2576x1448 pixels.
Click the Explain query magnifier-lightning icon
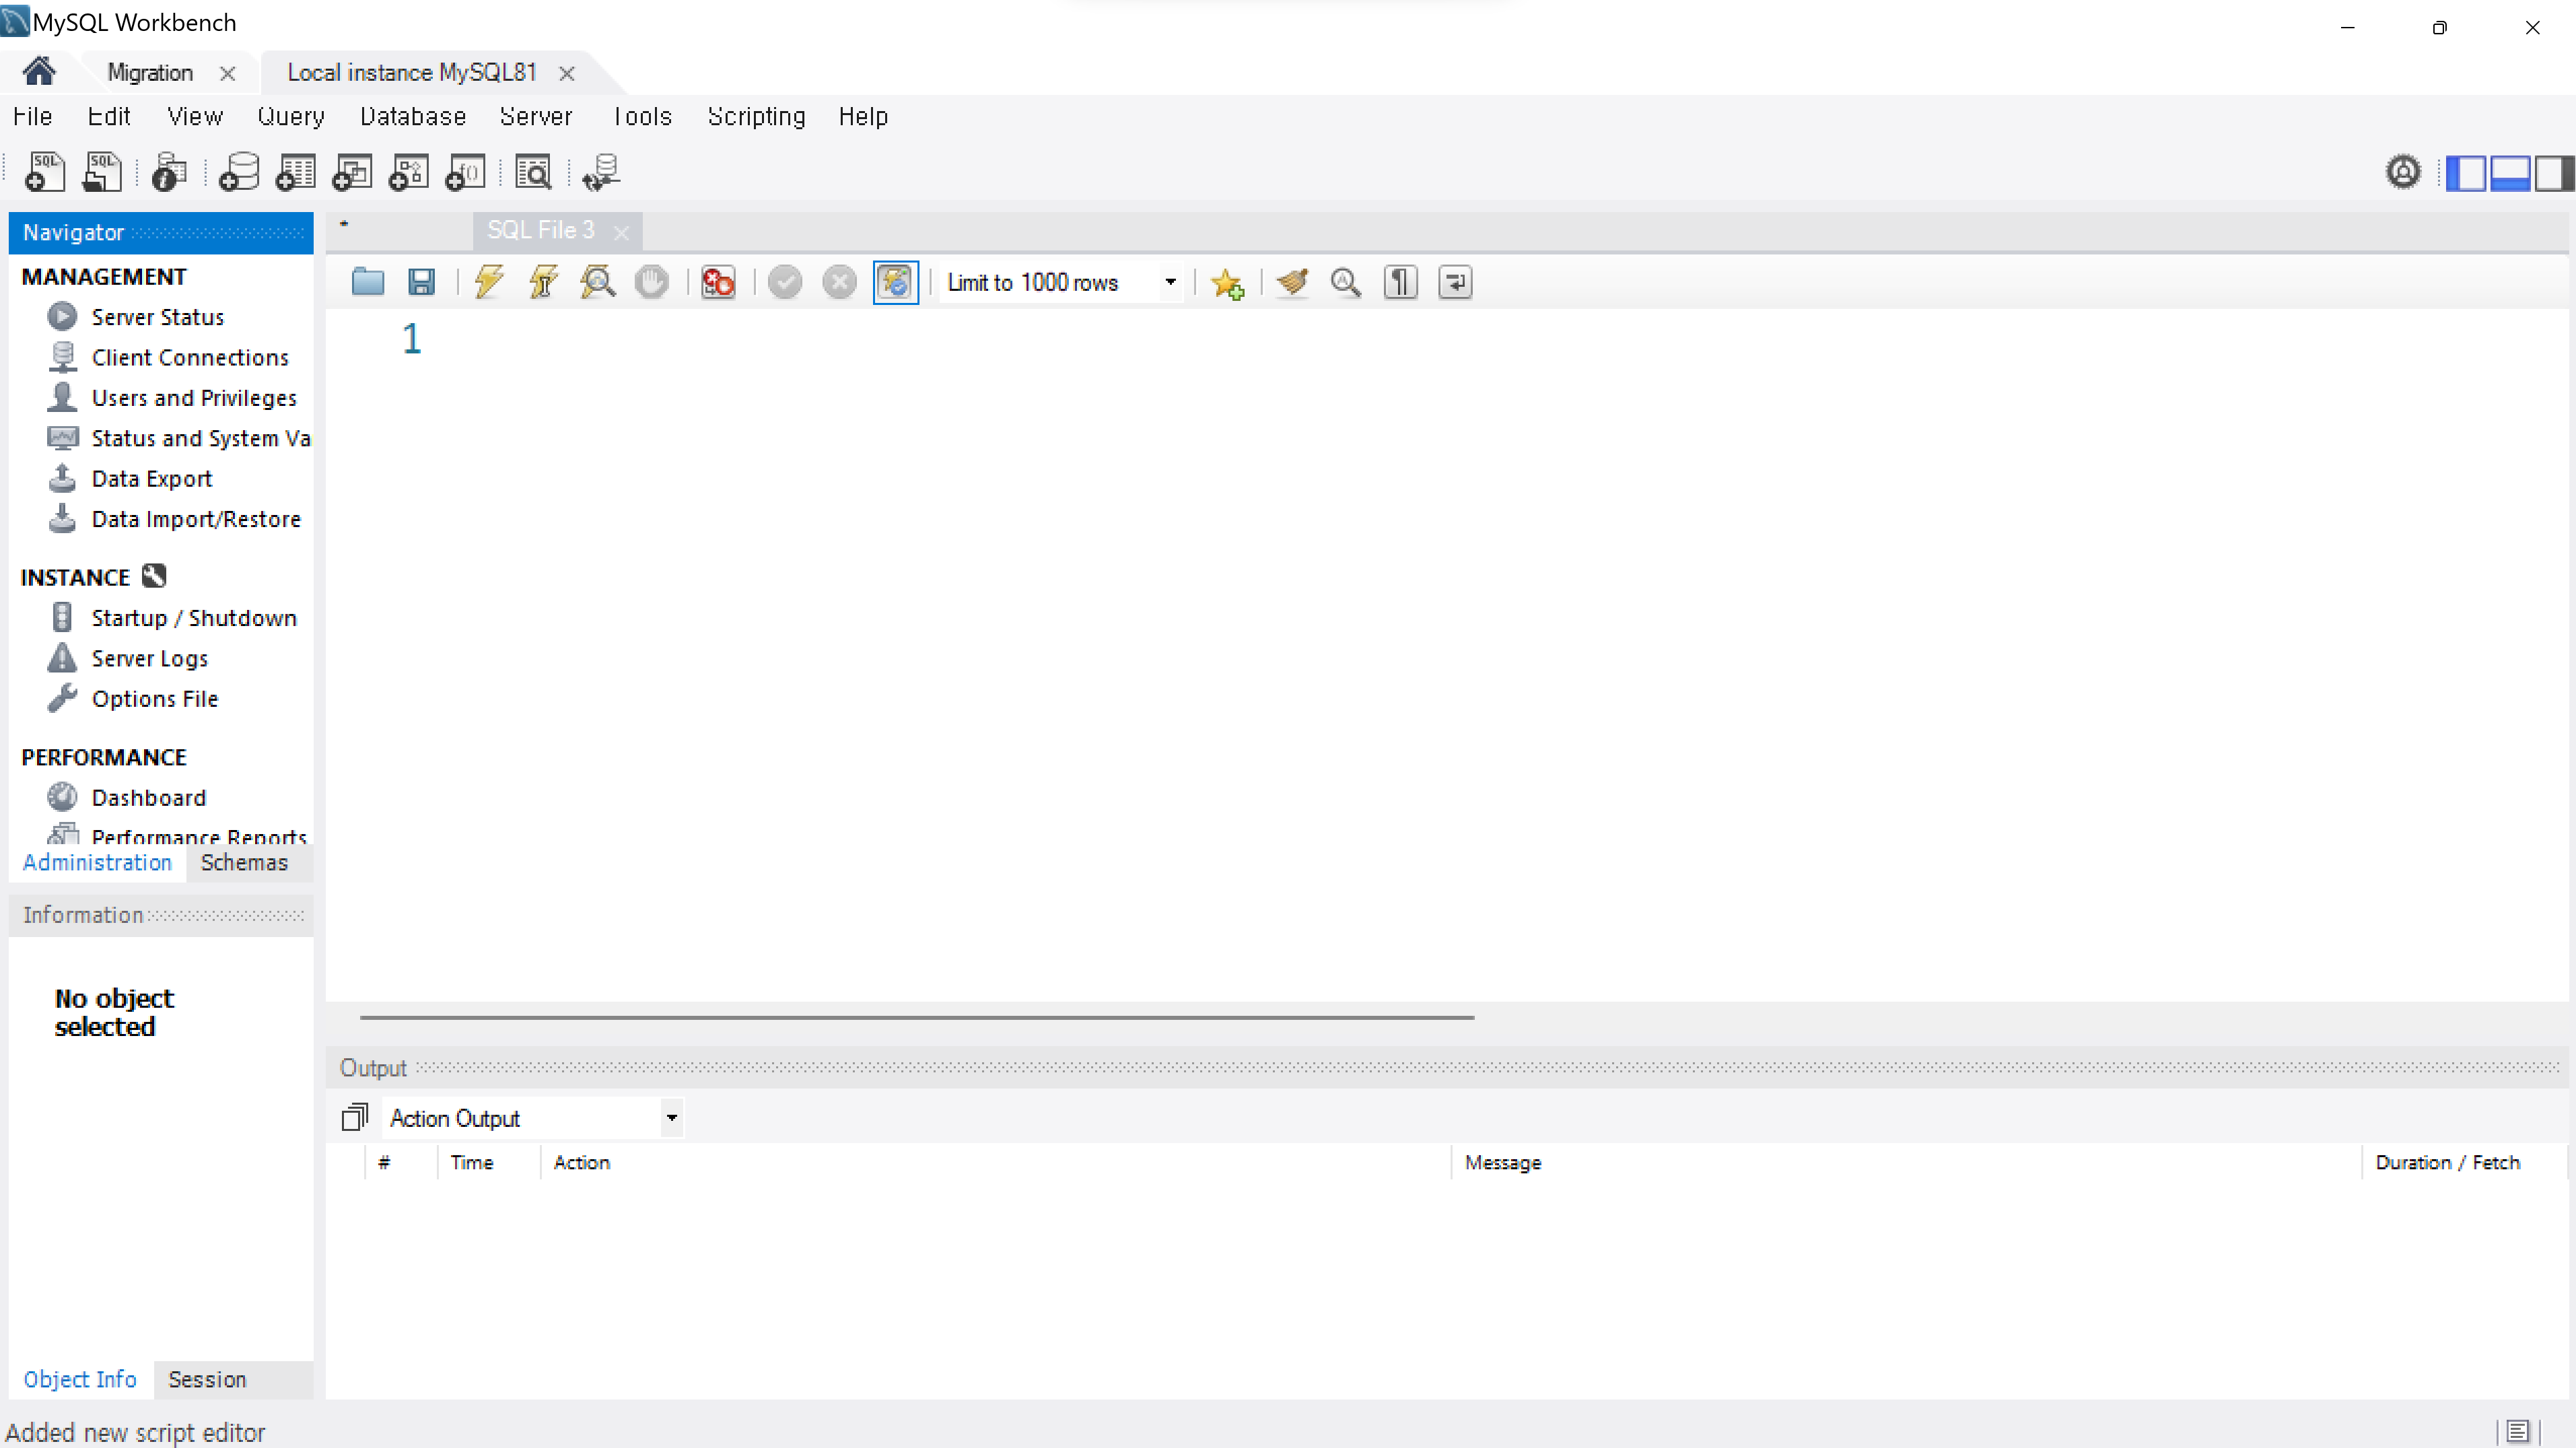coord(598,282)
